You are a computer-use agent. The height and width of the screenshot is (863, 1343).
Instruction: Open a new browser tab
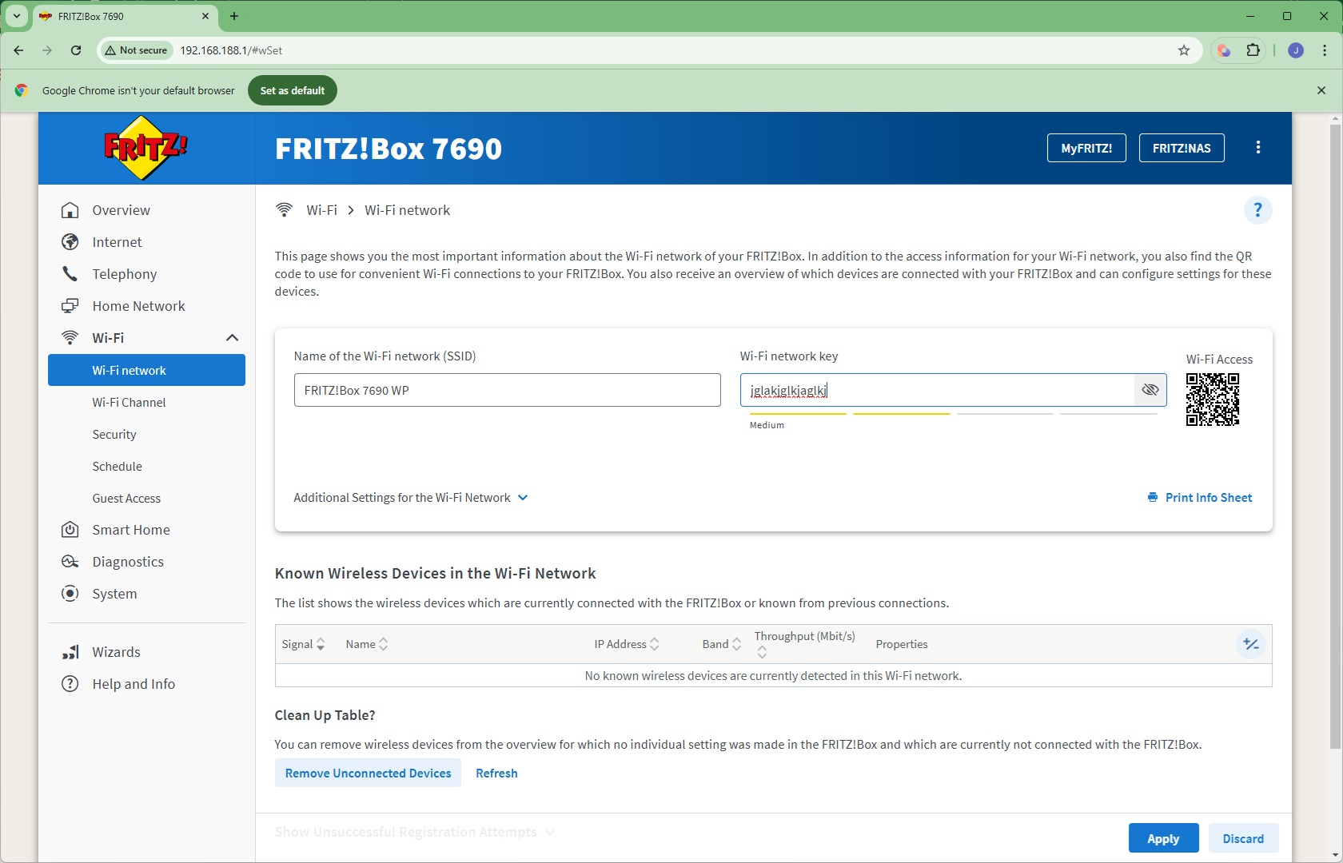(x=234, y=16)
